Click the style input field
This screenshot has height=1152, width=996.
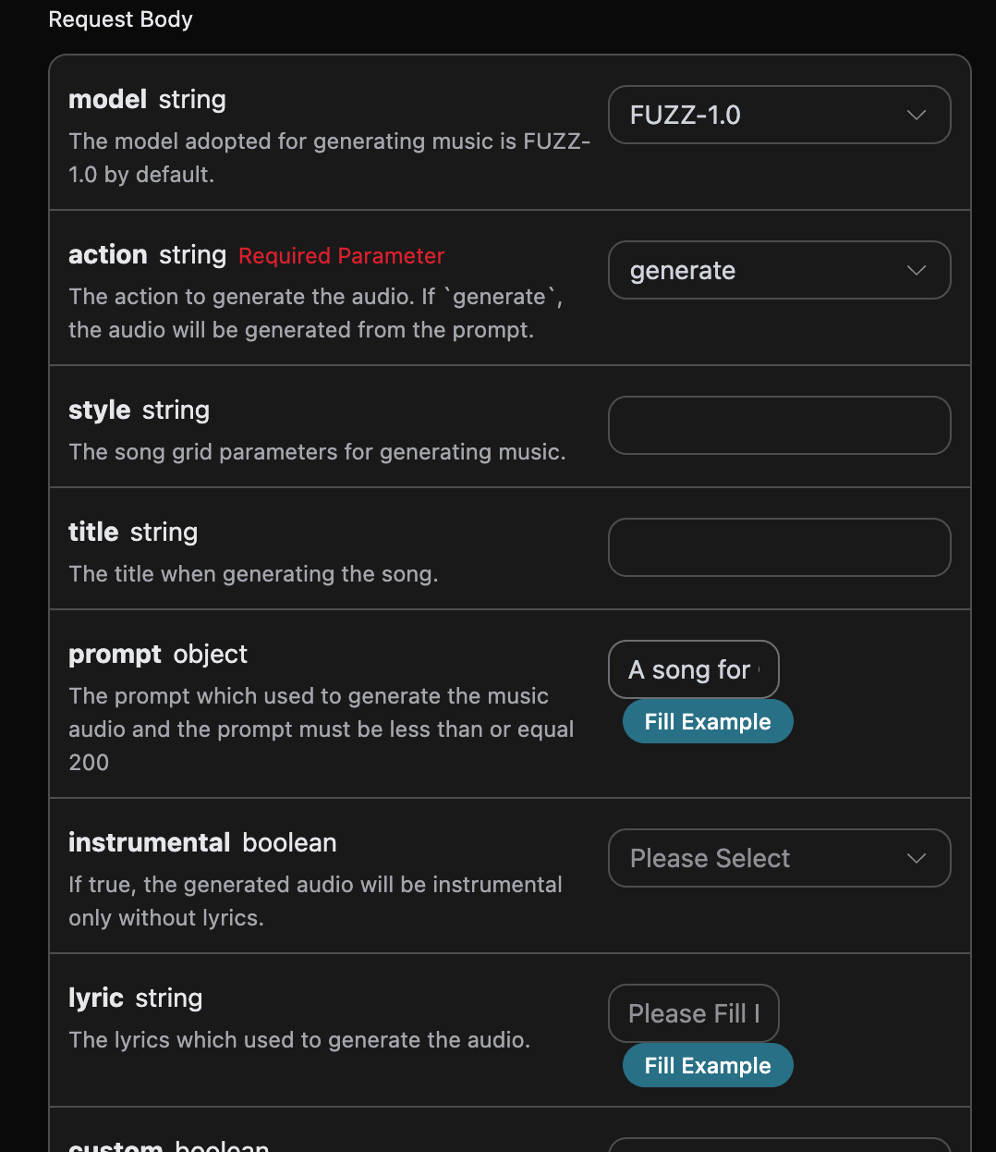click(x=779, y=425)
